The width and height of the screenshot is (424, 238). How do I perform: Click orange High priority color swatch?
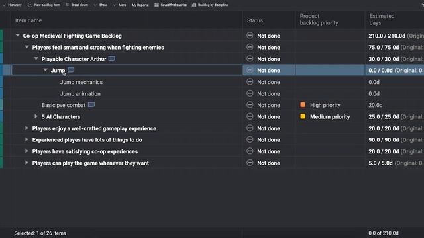[303, 104]
